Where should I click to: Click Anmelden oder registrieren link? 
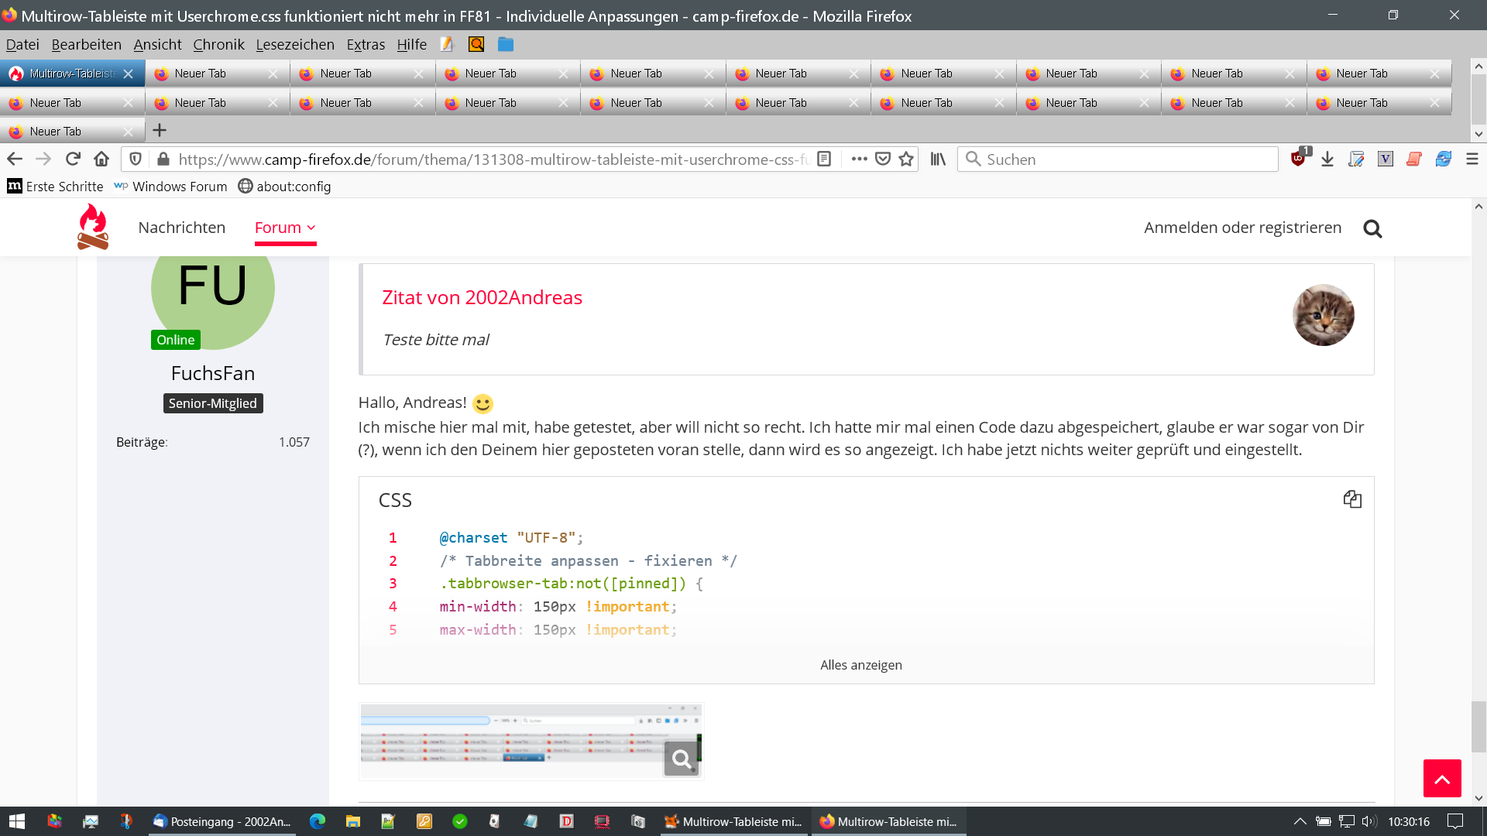click(x=1242, y=228)
